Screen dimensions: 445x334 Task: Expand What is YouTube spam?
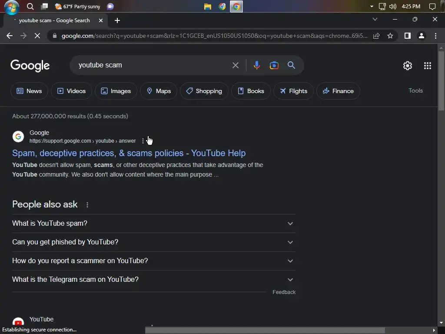point(153,224)
